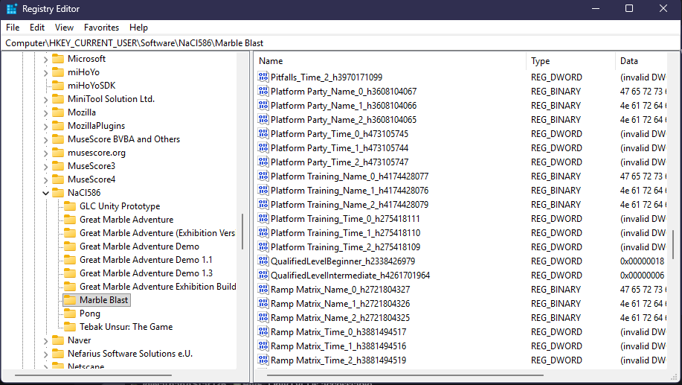Select value Platform Training_Time_1_h275418110
This screenshot has width=682, height=385.
click(x=345, y=233)
